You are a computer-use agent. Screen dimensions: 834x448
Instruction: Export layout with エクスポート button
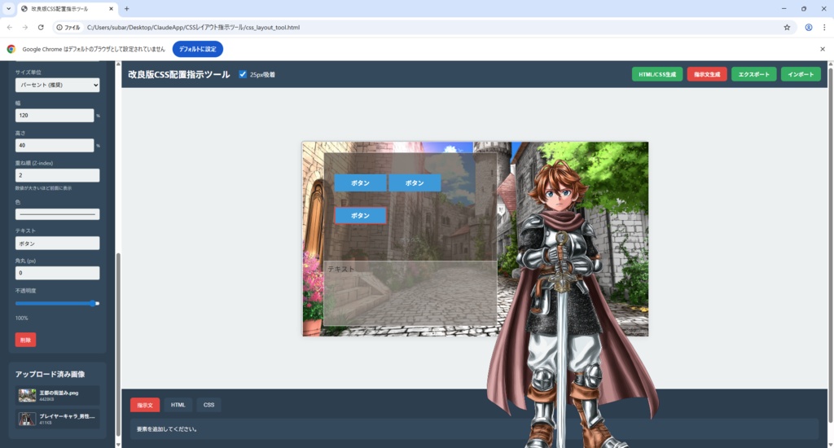[x=753, y=74]
